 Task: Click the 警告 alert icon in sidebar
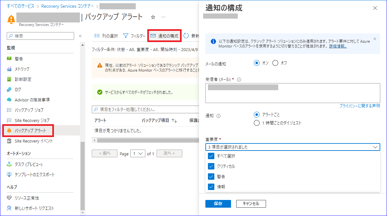click(x=9, y=59)
